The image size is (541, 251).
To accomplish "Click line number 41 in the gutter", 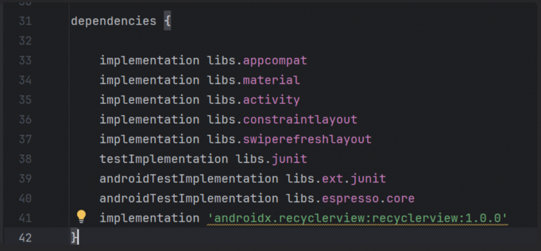I will point(25,218).
